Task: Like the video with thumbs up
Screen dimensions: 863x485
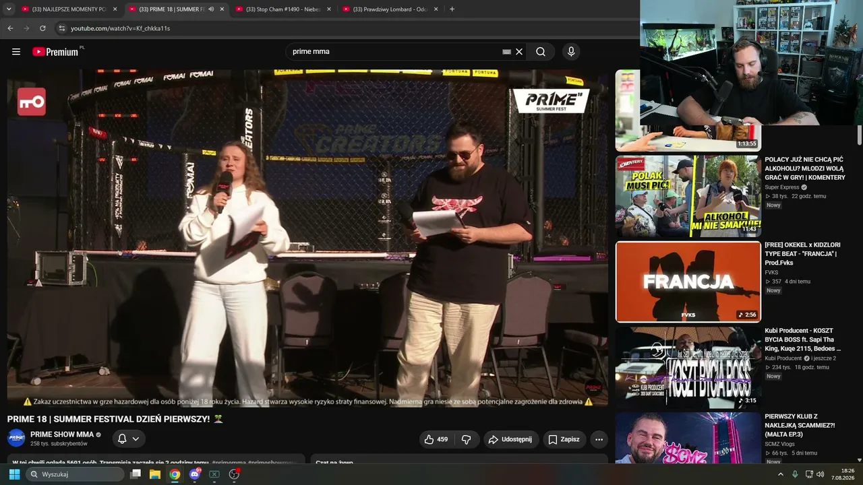Action: [x=436, y=439]
